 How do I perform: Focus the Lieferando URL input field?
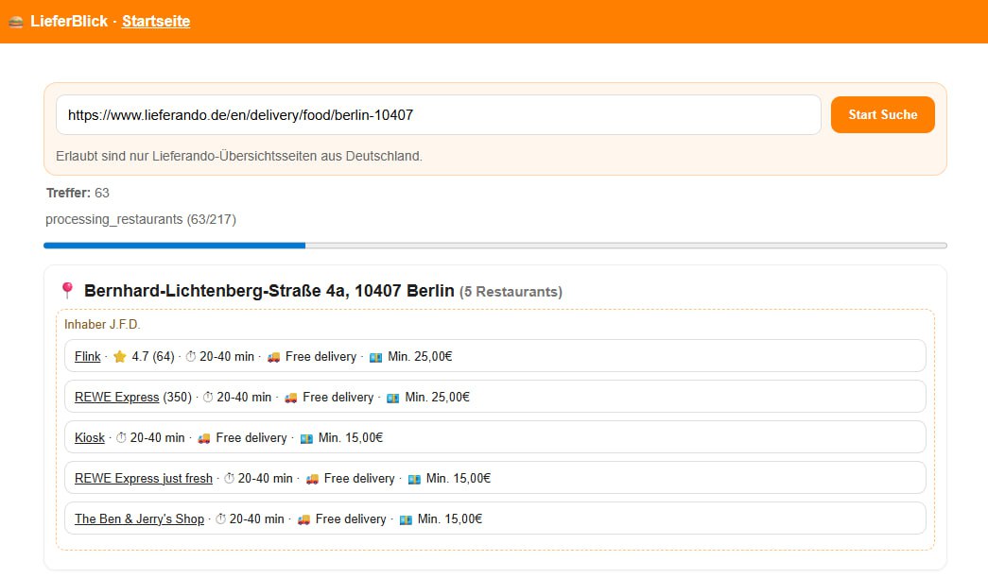click(438, 115)
